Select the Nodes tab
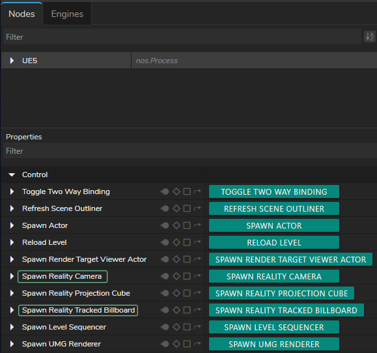This screenshot has width=377, height=353. (21, 14)
